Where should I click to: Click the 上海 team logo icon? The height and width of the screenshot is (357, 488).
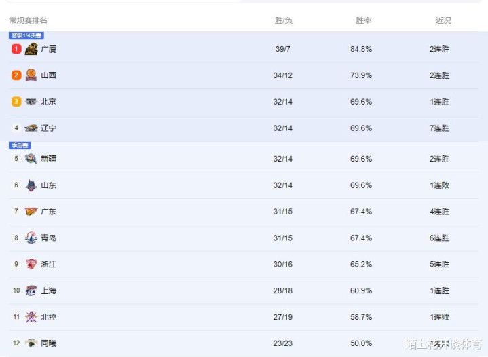tap(31, 290)
